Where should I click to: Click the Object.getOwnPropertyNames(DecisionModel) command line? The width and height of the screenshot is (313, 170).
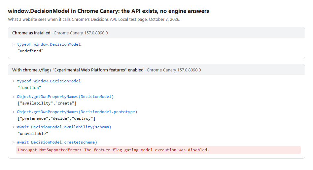pos(65,97)
